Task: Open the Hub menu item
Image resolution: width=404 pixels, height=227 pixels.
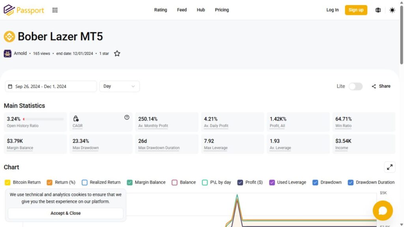Action: [201, 10]
